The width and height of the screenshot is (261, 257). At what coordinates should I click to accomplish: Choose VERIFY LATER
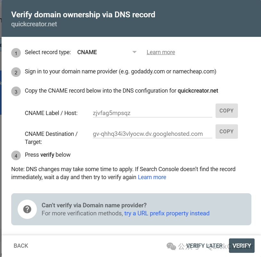point(204,246)
